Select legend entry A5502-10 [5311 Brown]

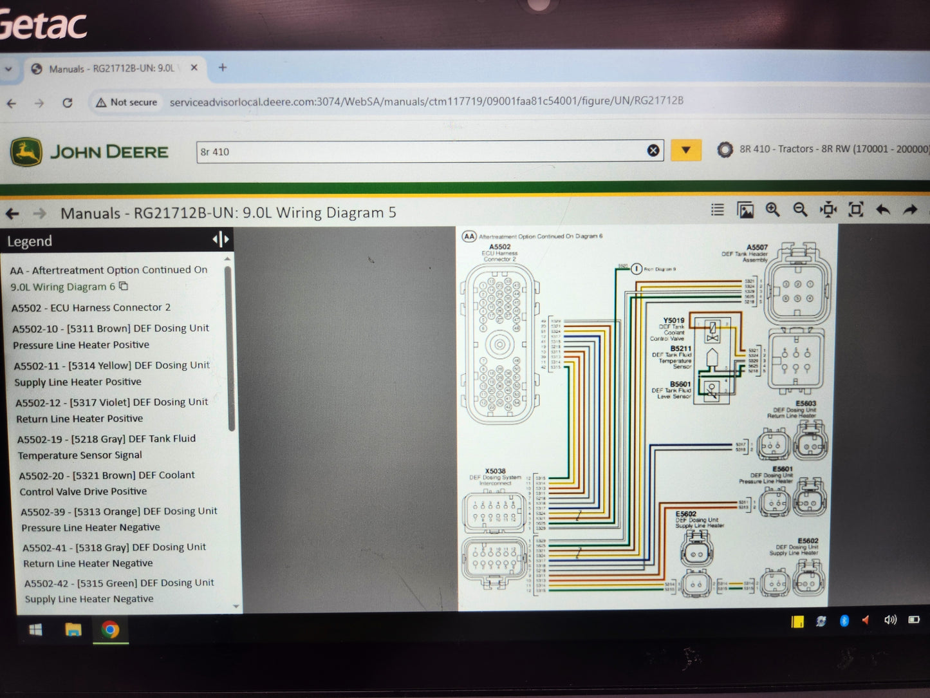[x=111, y=336]
